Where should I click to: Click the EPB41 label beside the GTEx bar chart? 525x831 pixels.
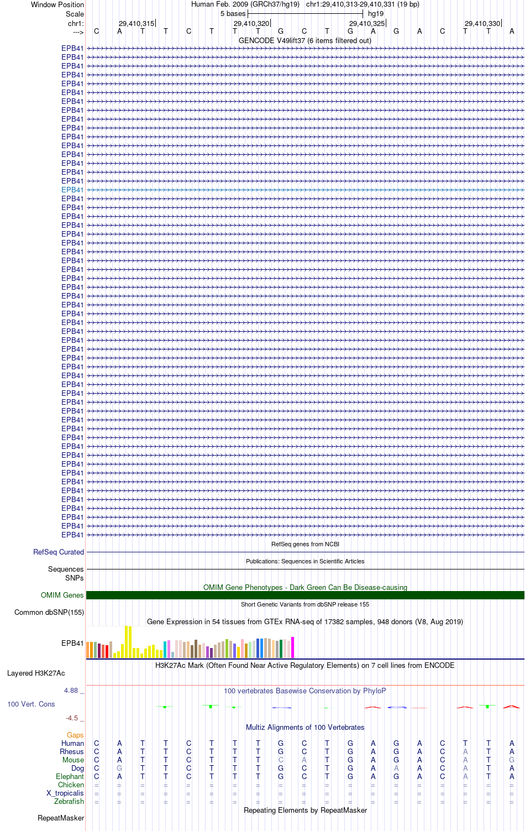coord(72,643)
